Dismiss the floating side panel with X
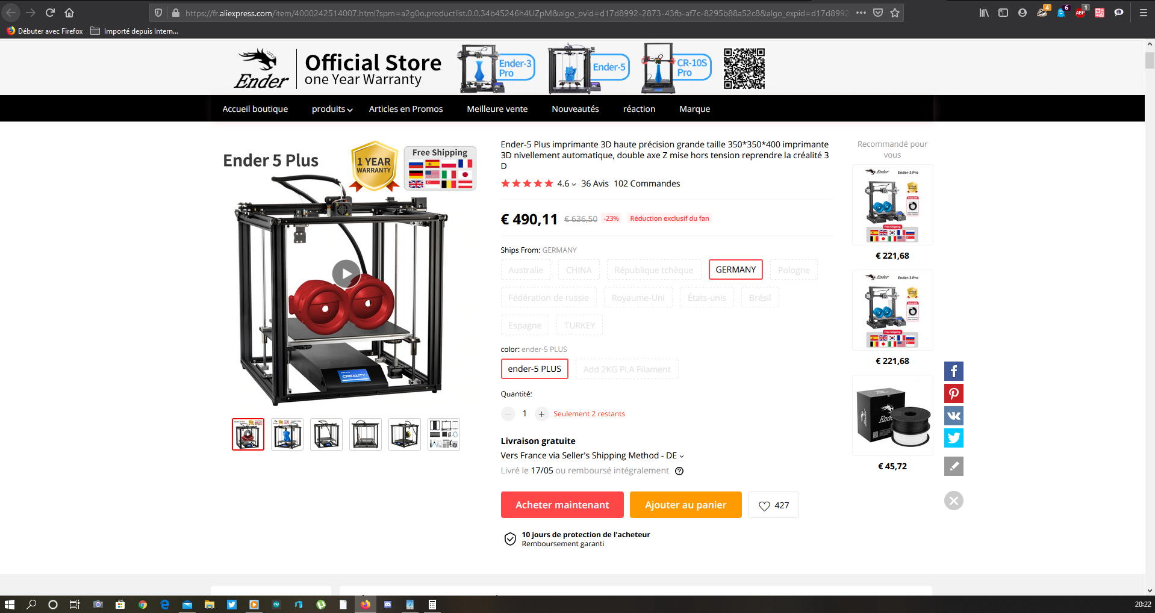The width and height of the screenshot is (1155, 613). click(953, 501)
